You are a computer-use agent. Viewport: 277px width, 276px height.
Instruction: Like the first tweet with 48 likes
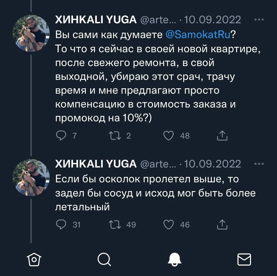click(168, 136)
